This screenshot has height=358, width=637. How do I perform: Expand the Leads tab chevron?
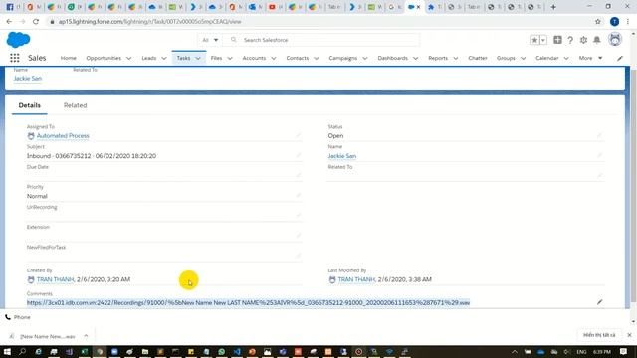click(164, 58)
